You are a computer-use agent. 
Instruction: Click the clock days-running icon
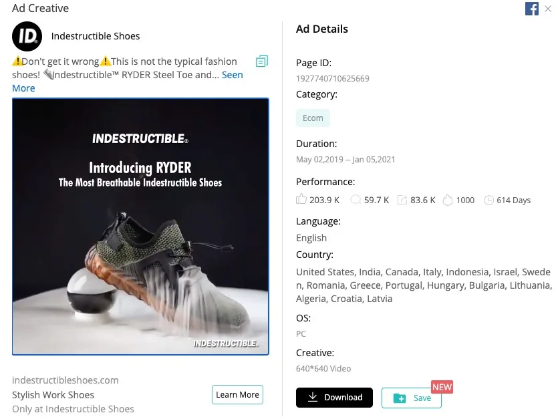pyautogui.click(x=488, y=200)
